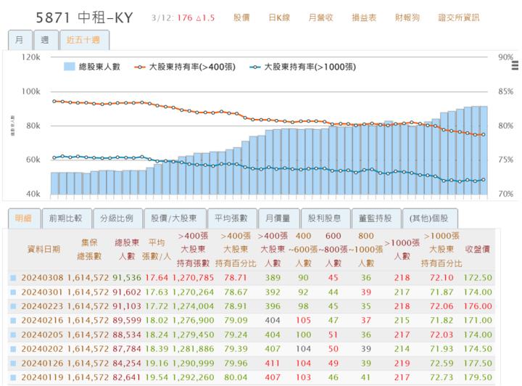Click the blue square marker beside 20240119
Screen dimensions: 522x386
coord(13,377)
